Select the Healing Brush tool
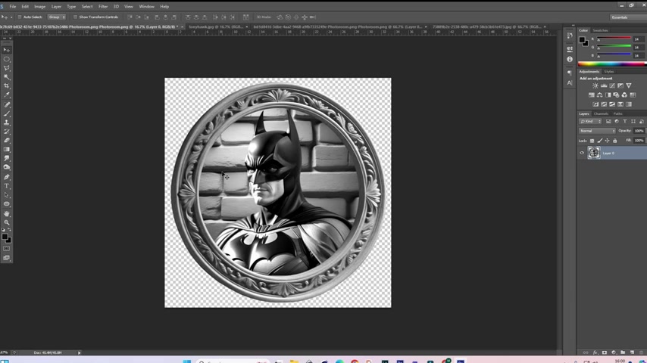The height and width of the screenshot is (363, 647). [x=7, y=104]
